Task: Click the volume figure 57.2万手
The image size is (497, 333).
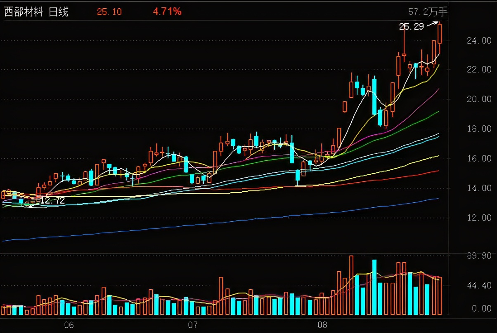Action: click(x=428, y=12)
